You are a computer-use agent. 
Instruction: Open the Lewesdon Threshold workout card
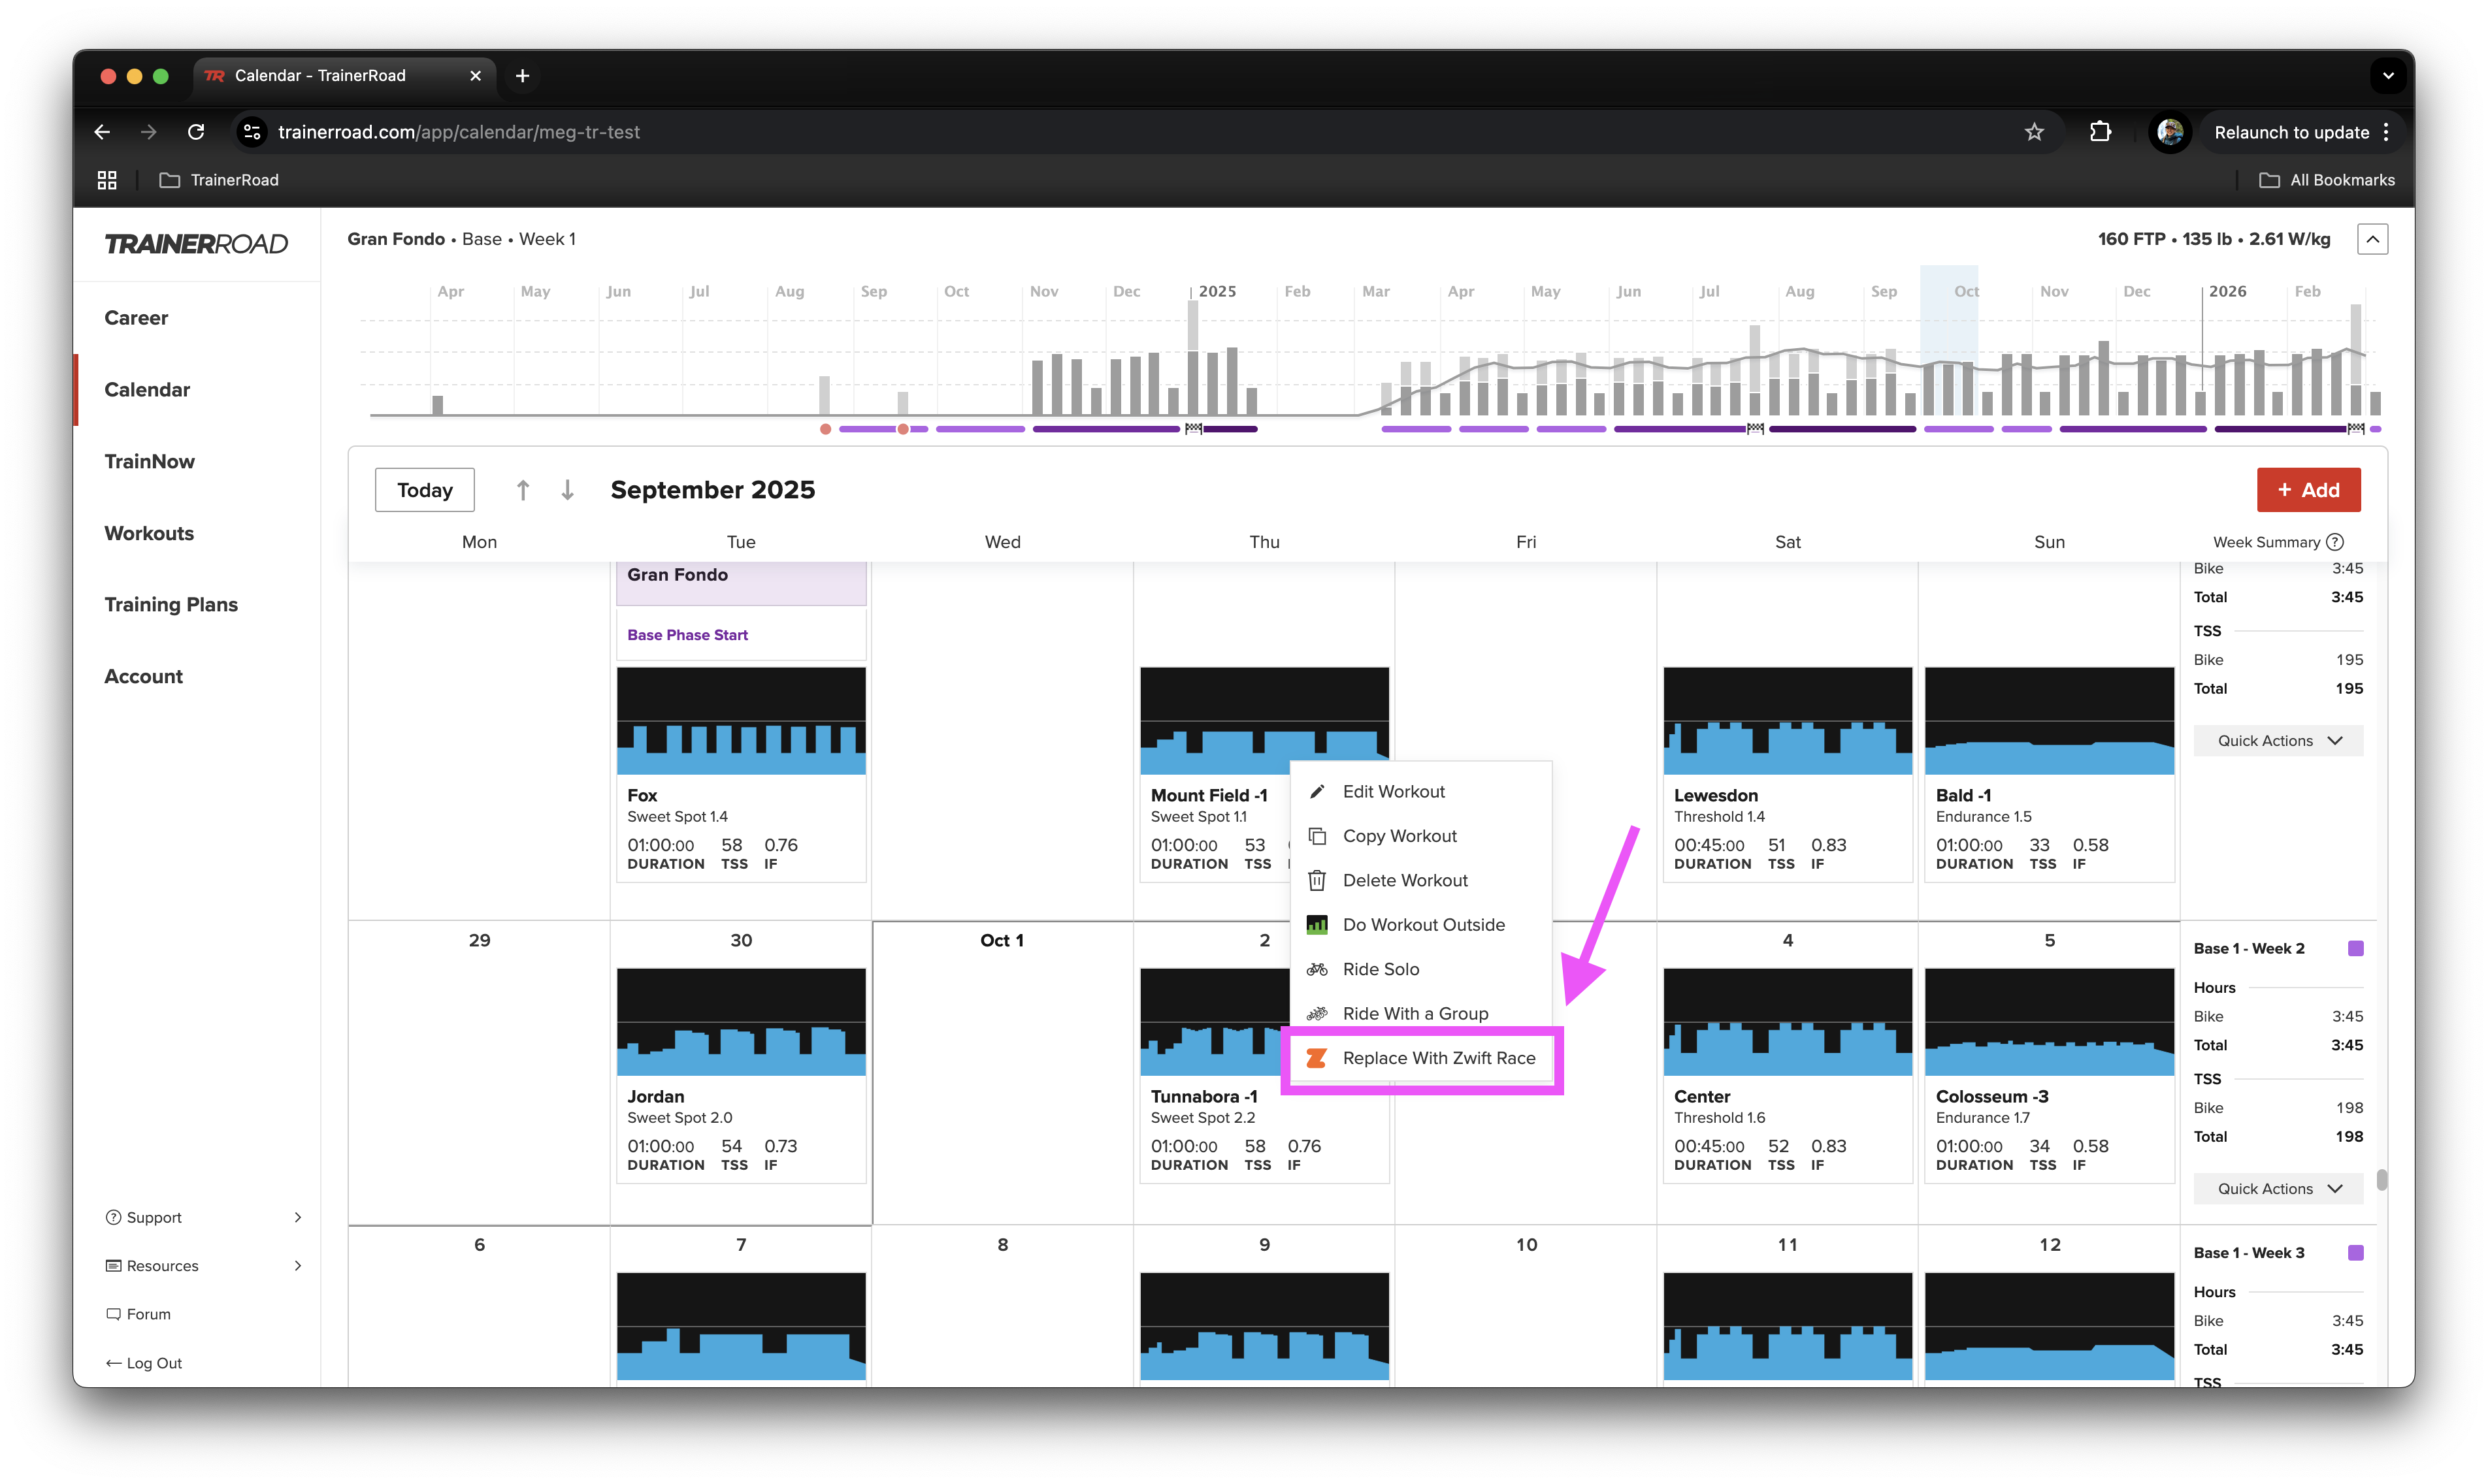pyautogui.click(x=1787, y=775)
